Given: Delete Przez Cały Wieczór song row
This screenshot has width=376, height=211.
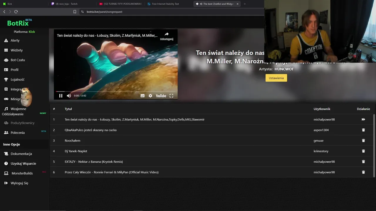Looking at the screenshot, I should coord(363,172).
